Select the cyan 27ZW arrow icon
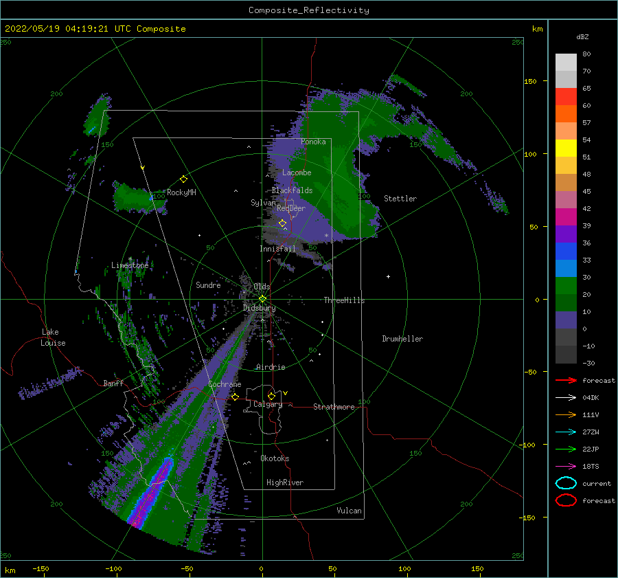 coord(566,432)
